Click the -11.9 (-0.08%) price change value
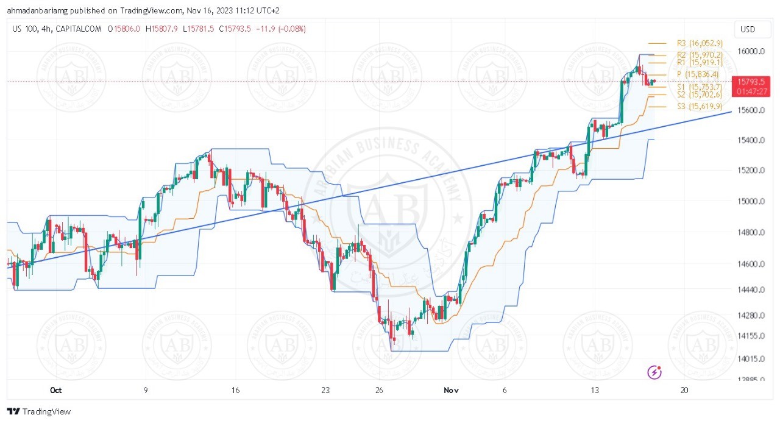This screenshot has height=423, width=780. point(281,29)
